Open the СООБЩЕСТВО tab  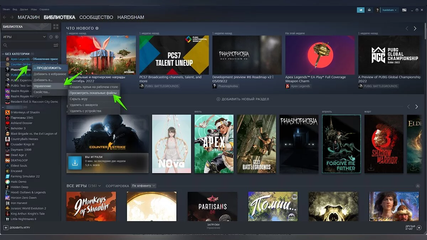click(x=96, y=17)
